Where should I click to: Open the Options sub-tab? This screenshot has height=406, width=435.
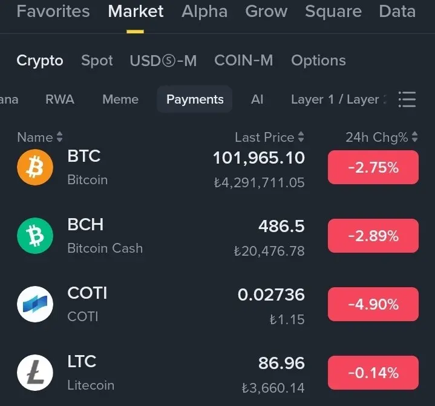[318, 61]
